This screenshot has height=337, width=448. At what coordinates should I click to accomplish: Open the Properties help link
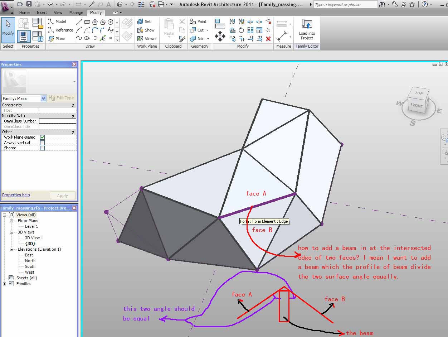tap(16, 195)
